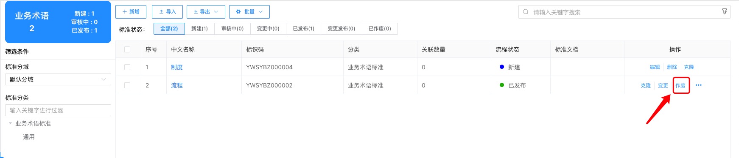Click 作废 for the 流程 row
This screenshot has width=739, height=158.
point(680,85)
